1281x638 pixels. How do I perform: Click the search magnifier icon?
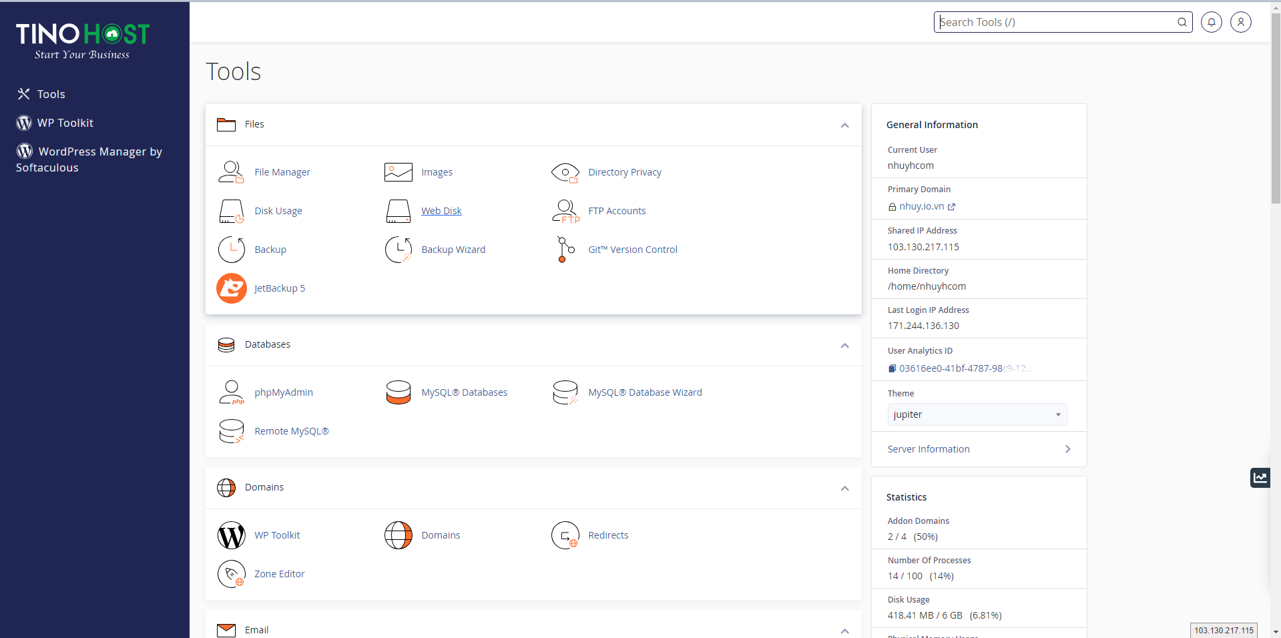pyautogui.click(x=1182, y=22)
